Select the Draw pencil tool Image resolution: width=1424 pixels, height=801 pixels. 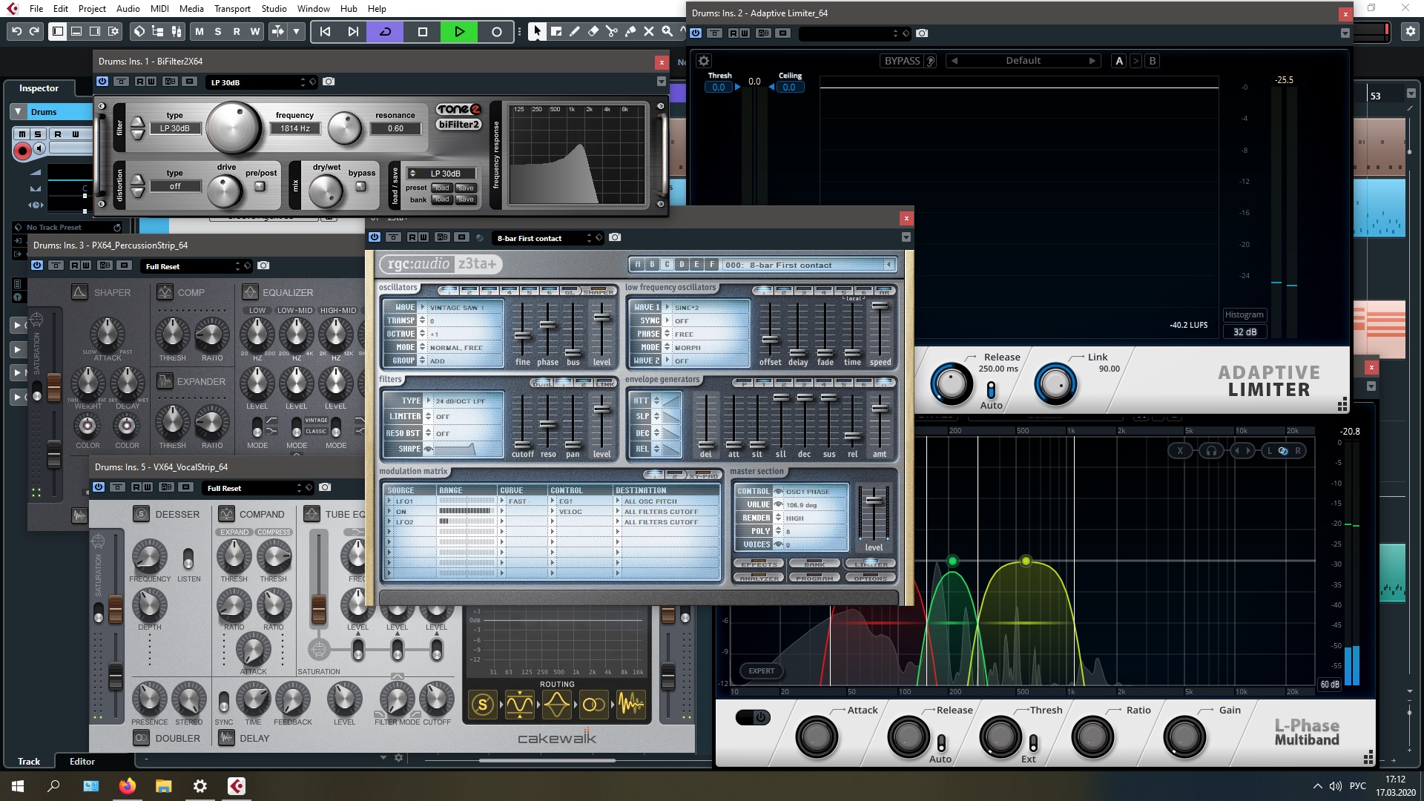(574, 31)
